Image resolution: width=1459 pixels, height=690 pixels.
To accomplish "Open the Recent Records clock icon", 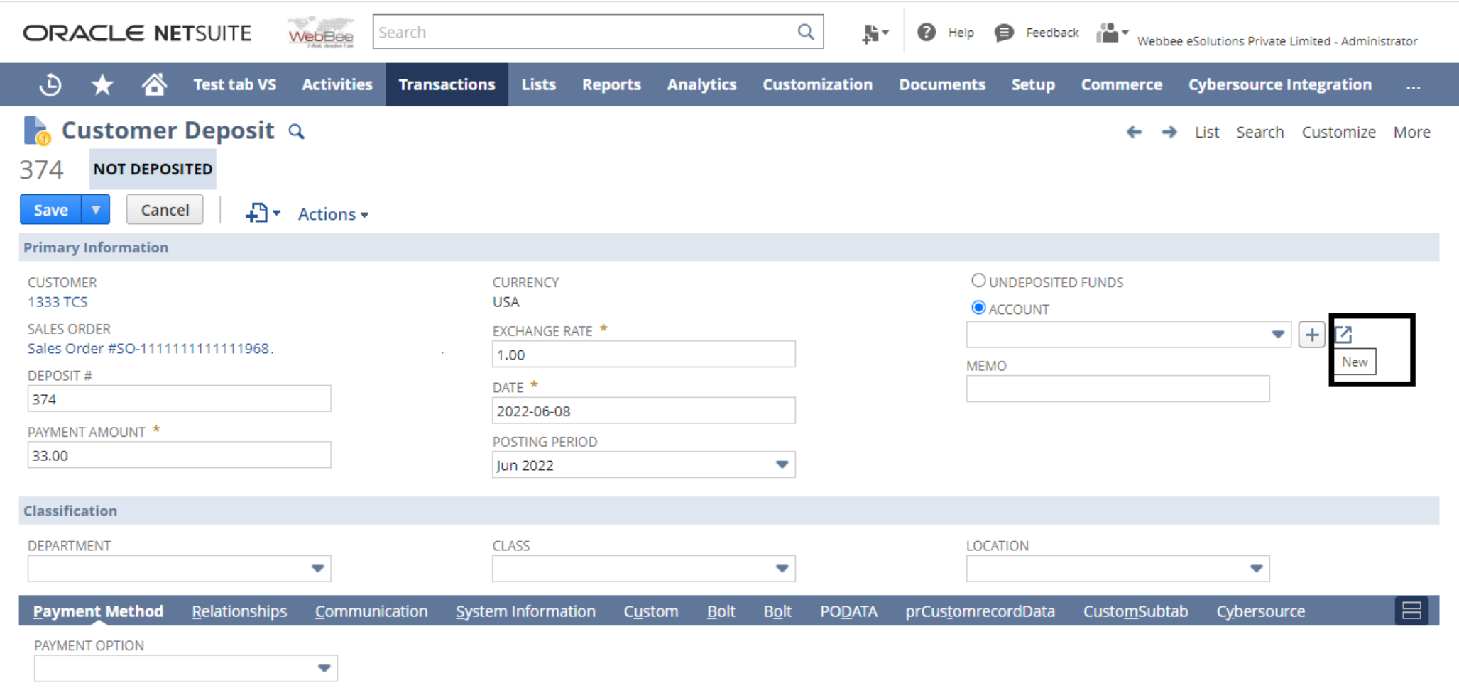I will coord(50,85).
